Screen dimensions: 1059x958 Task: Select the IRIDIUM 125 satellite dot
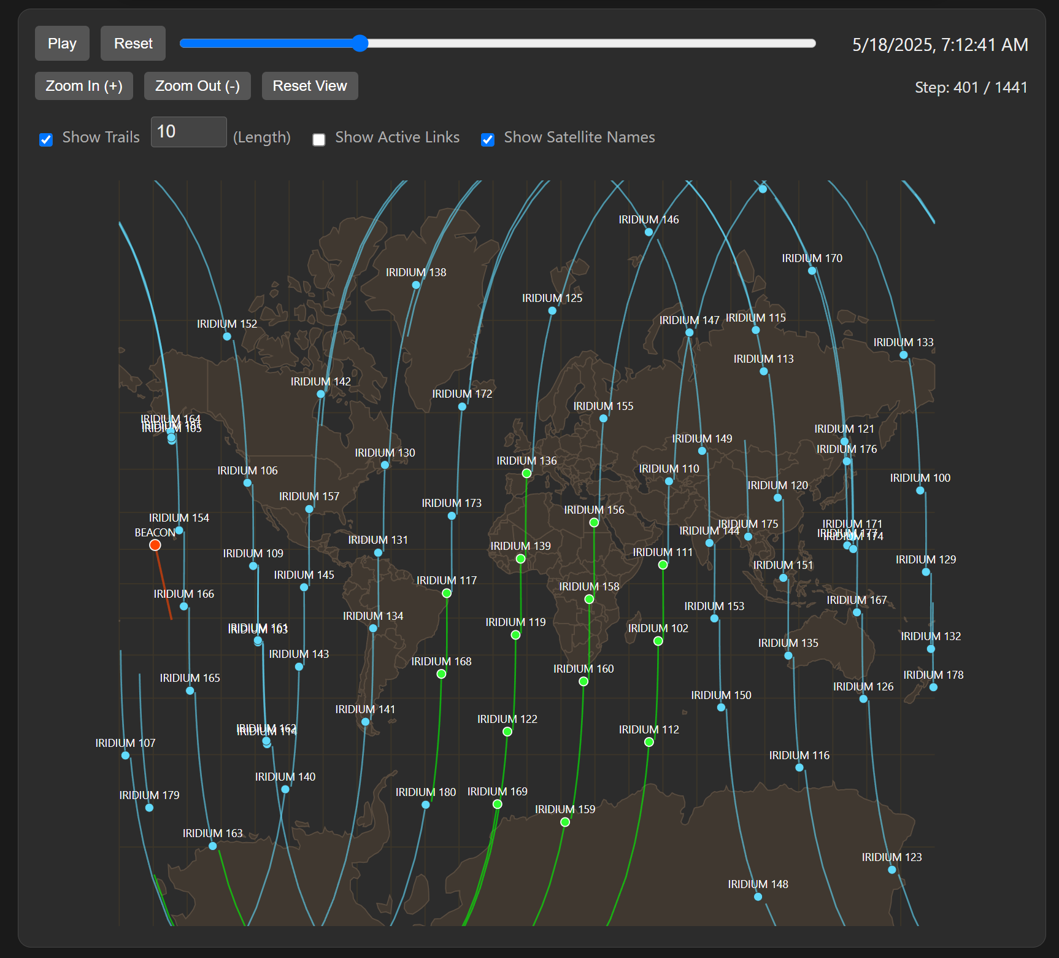pyautogui.click(x=552, y=311)
